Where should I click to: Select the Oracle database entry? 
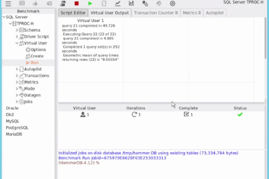pos(12,108)
